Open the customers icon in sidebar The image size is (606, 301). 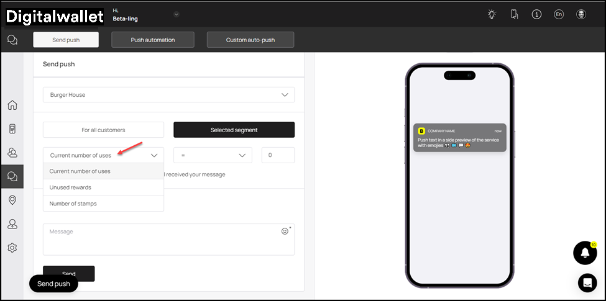pos(12,153)
